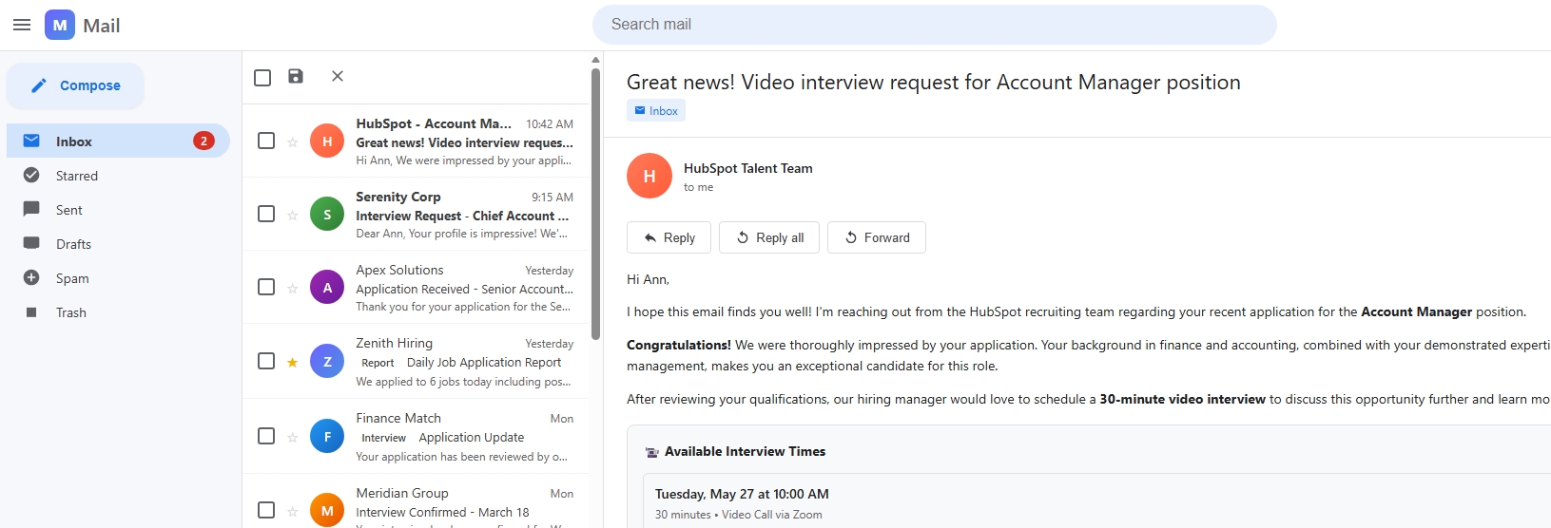This screenshot has height=528, width=1551.
Task: Unstar the Zenith Hiring email
Action: [x=293, y=362]
